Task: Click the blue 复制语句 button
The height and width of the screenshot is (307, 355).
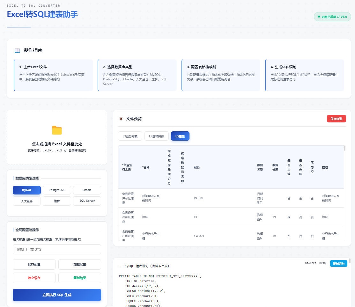Action: (338, 264)
